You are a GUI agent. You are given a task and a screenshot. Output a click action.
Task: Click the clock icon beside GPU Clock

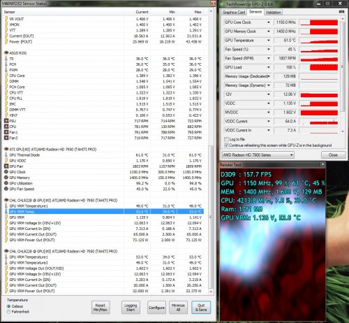point(6,172)
